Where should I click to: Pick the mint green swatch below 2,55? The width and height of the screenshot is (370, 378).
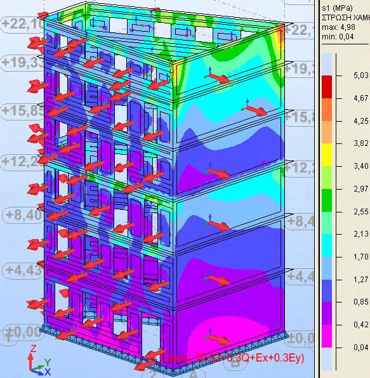[327, 223]
